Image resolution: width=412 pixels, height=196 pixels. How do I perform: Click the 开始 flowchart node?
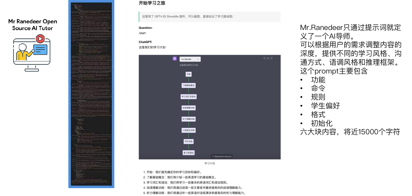point(188,74)
